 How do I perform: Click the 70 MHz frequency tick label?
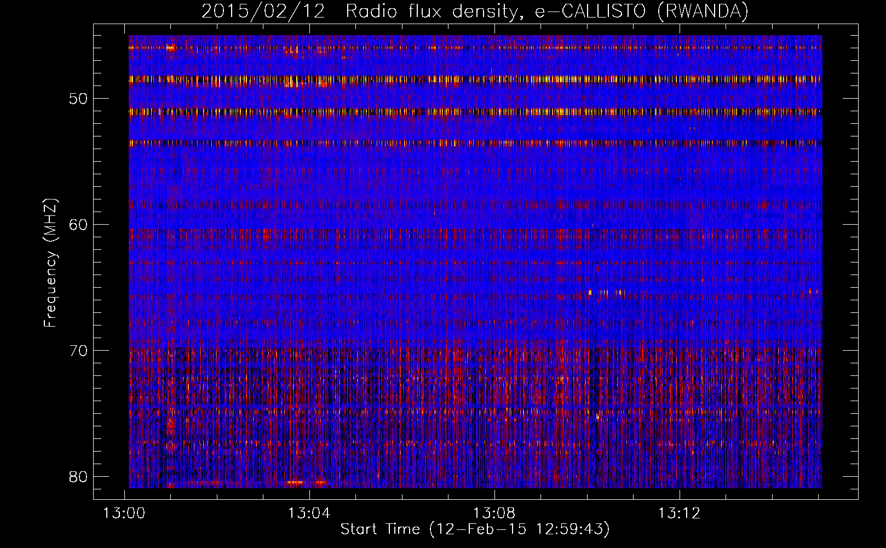click(78, 351)
